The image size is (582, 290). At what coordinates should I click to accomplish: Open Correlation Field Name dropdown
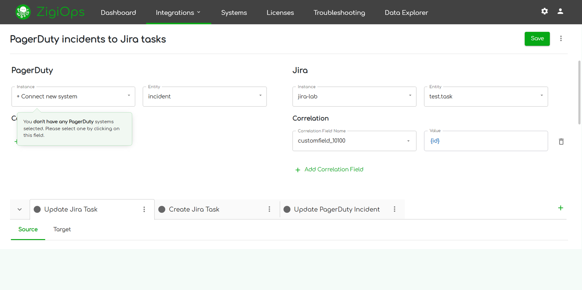click(354, 141)
